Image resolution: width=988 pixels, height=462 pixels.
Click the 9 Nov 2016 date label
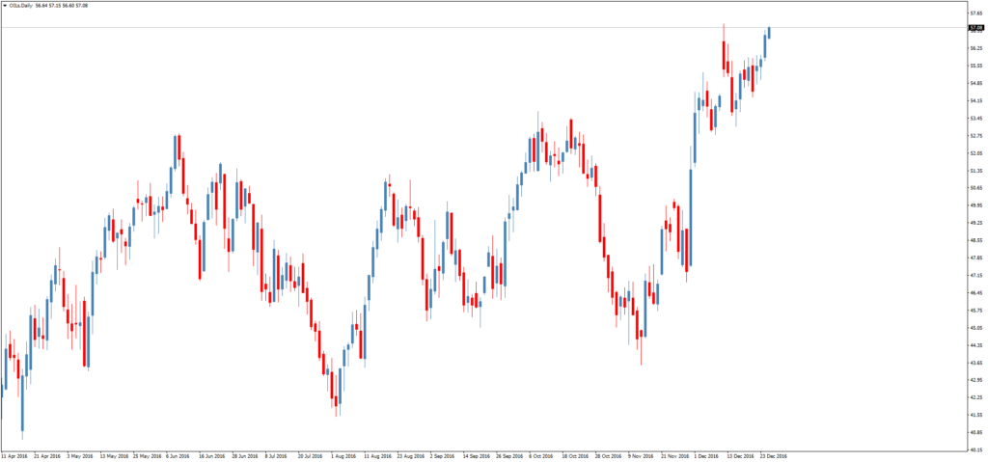[x=641, y=455]
